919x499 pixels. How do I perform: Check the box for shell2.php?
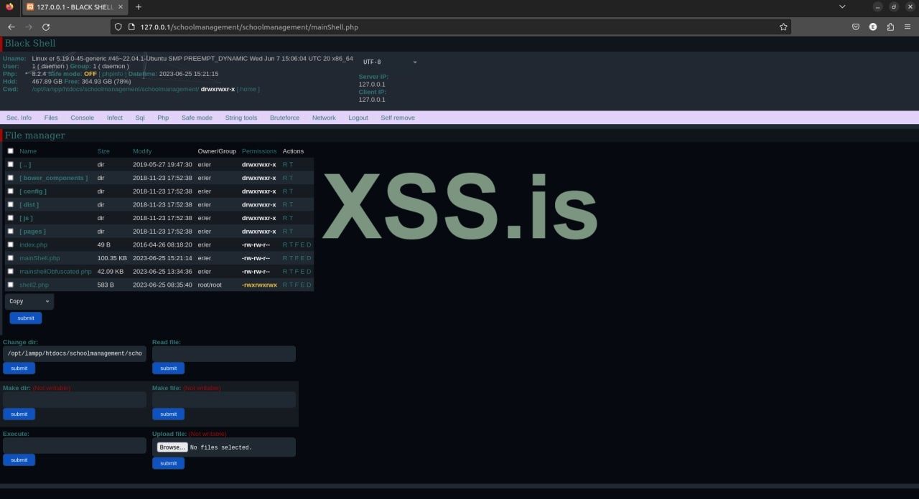[x=10, y=285]
